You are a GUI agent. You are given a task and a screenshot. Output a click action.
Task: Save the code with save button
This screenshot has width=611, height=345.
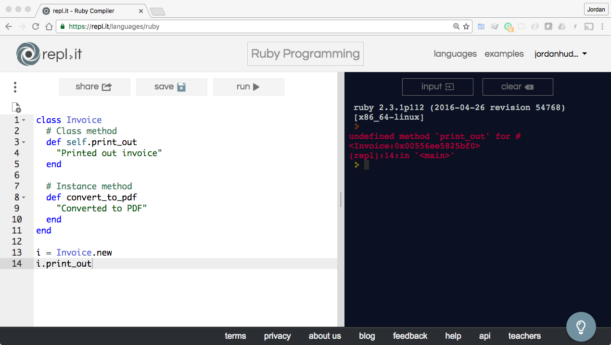(172, 87)
